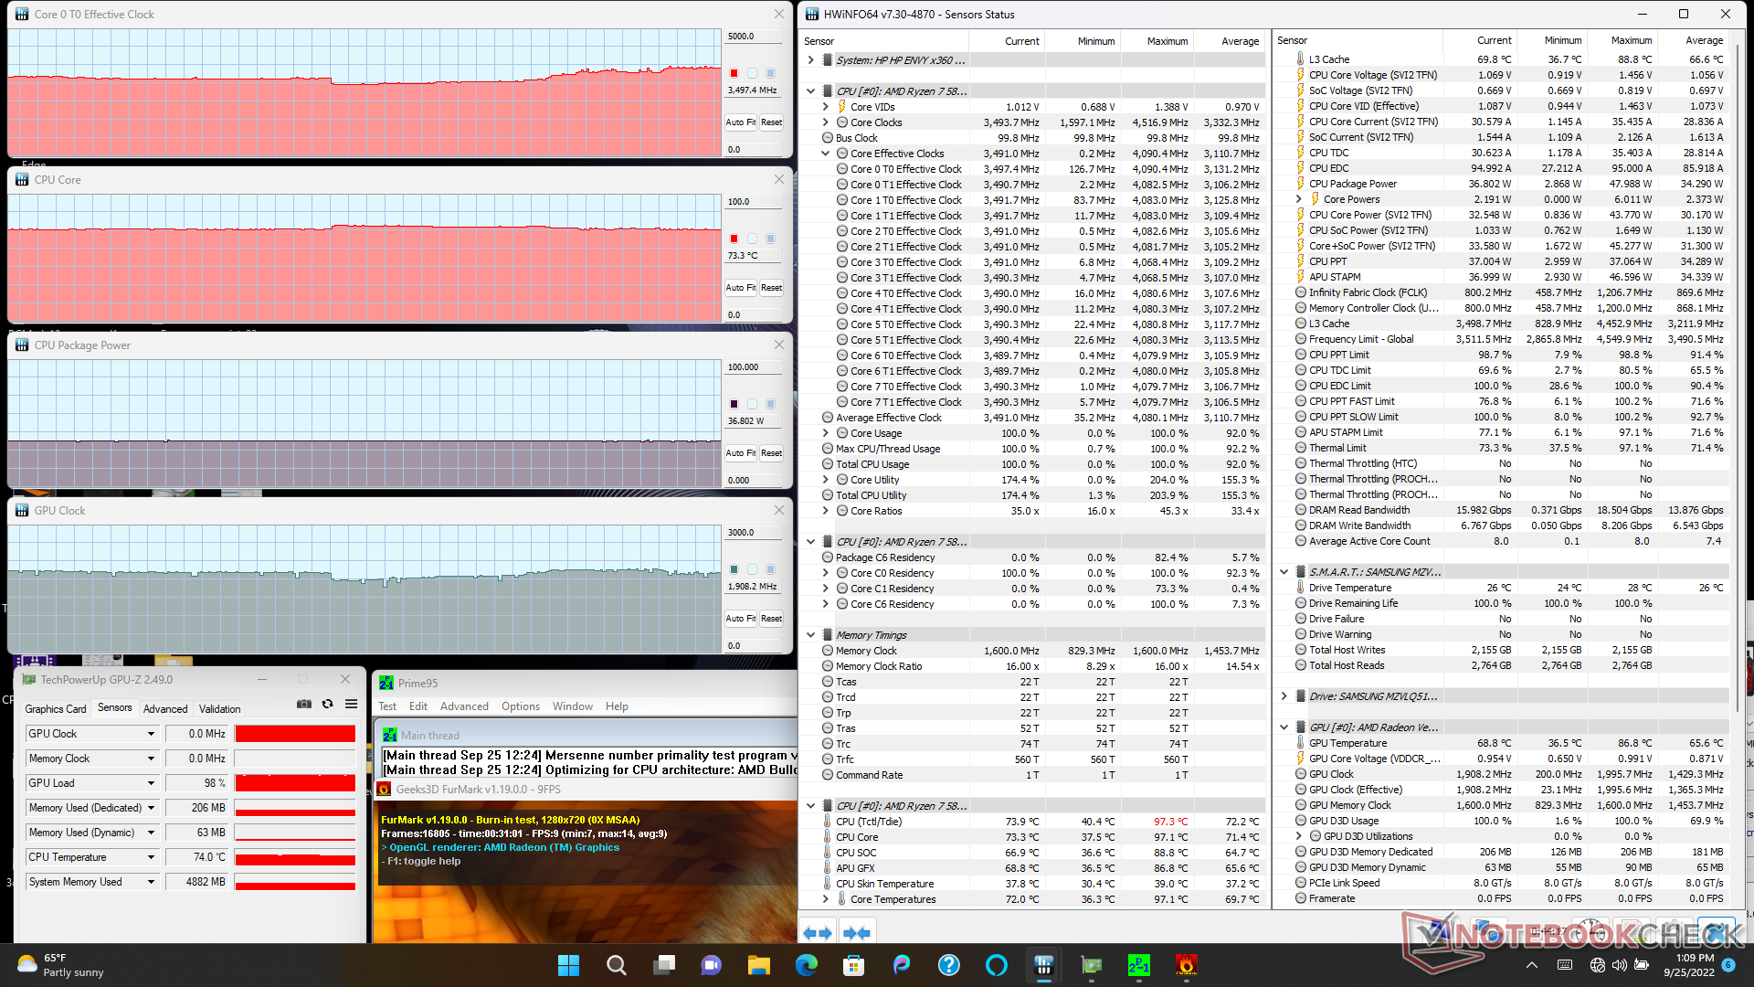Open the GPU-Z hamburger menu

pos(351,704)
